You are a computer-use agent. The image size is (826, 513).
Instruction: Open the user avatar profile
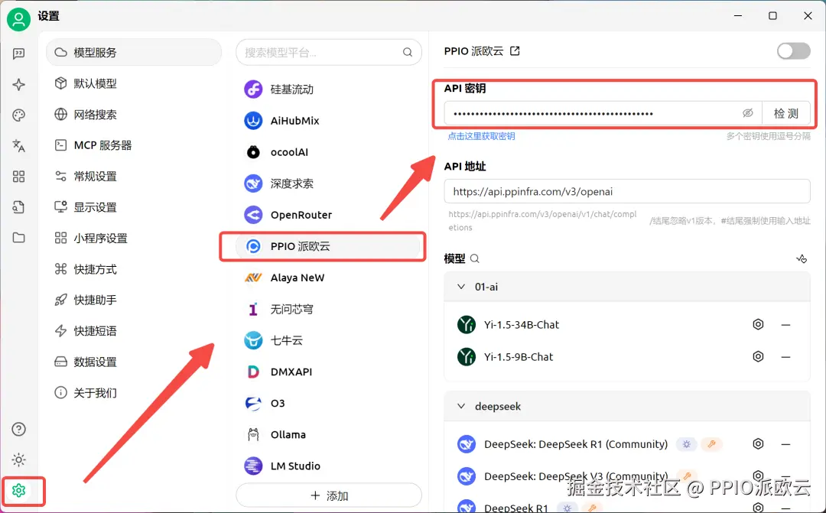pyautogui.click(x=18, y=19)
